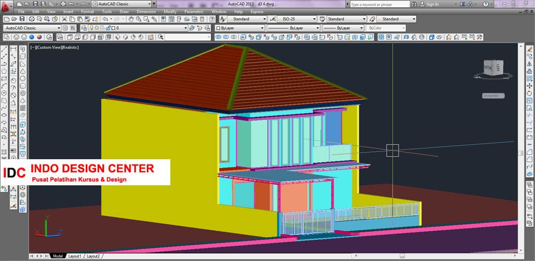
Task: Select the Polygon draw tool
Action: [4, 71]
